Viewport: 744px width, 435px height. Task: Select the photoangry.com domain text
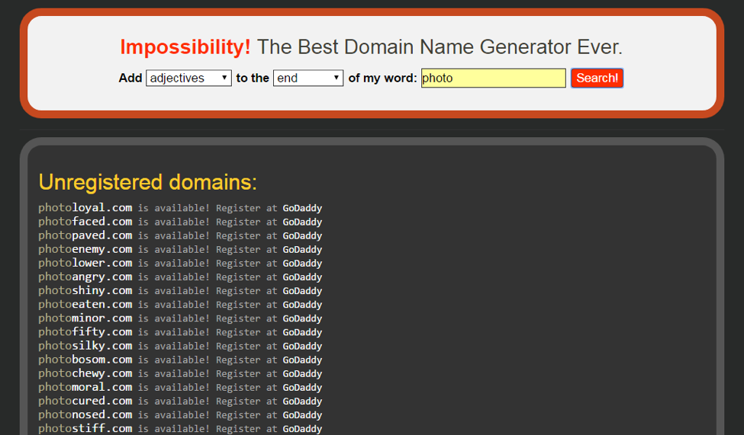click(x=85, y=277)
